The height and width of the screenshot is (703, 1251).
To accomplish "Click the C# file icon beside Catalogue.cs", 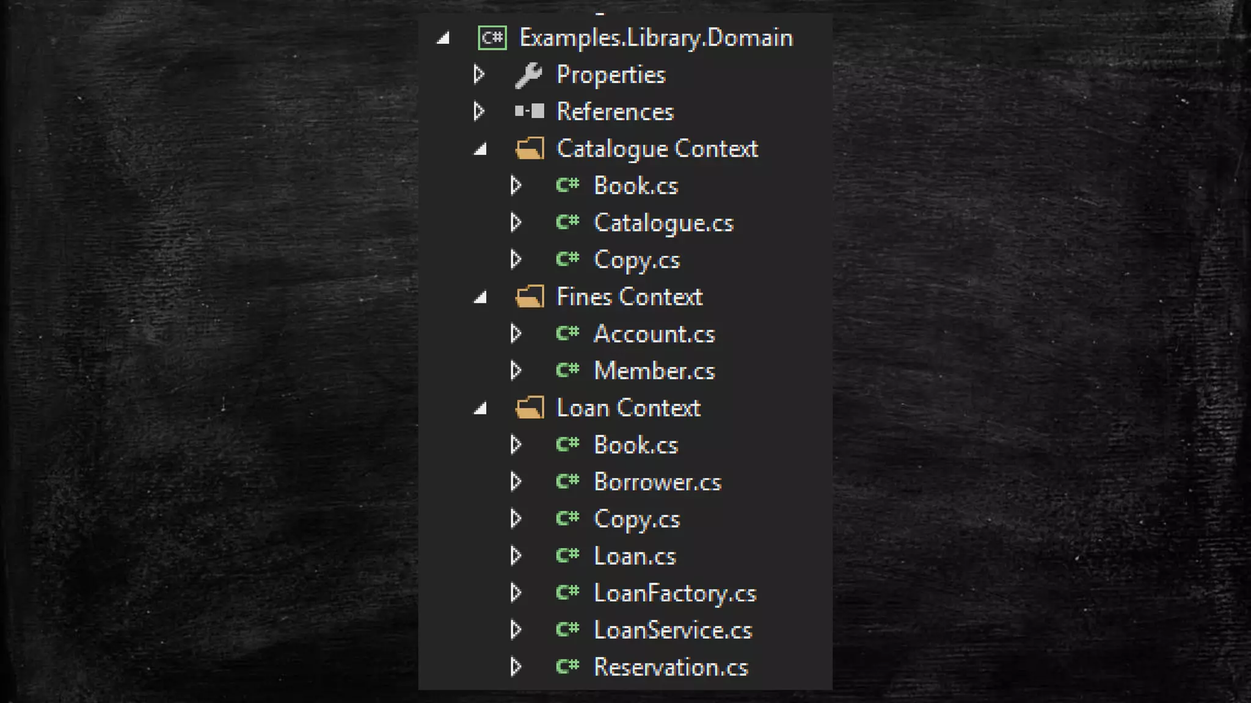I will click(x=567, y=223).
